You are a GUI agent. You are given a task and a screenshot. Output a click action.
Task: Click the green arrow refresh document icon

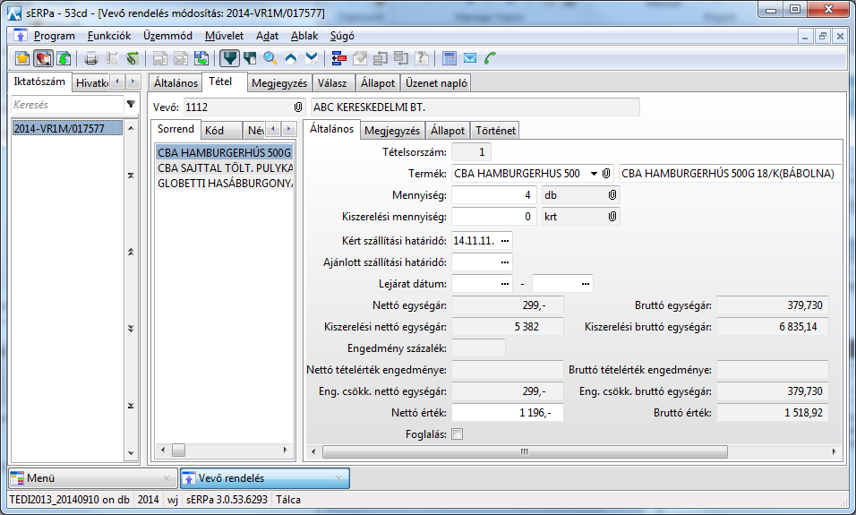coord(64,58)
